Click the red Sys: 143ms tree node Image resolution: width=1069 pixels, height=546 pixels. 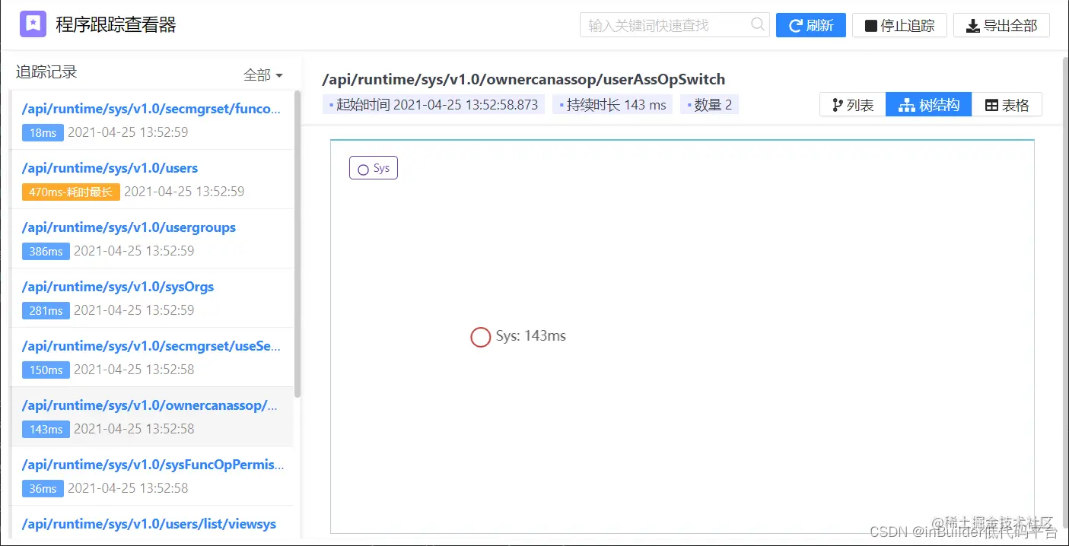[x=480, y=337]
